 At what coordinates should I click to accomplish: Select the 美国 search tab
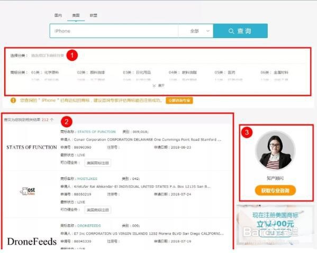tap(76, 15)
